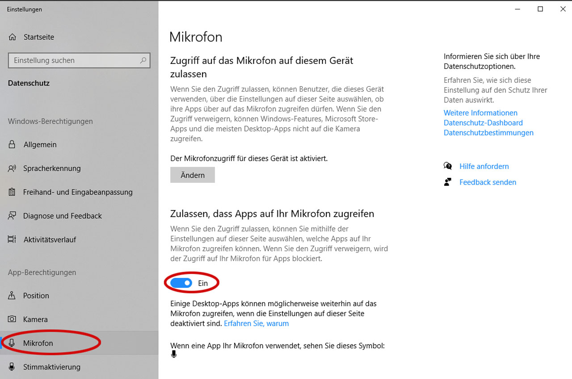Focus the Einstellung suchen search field

[74, 60]
